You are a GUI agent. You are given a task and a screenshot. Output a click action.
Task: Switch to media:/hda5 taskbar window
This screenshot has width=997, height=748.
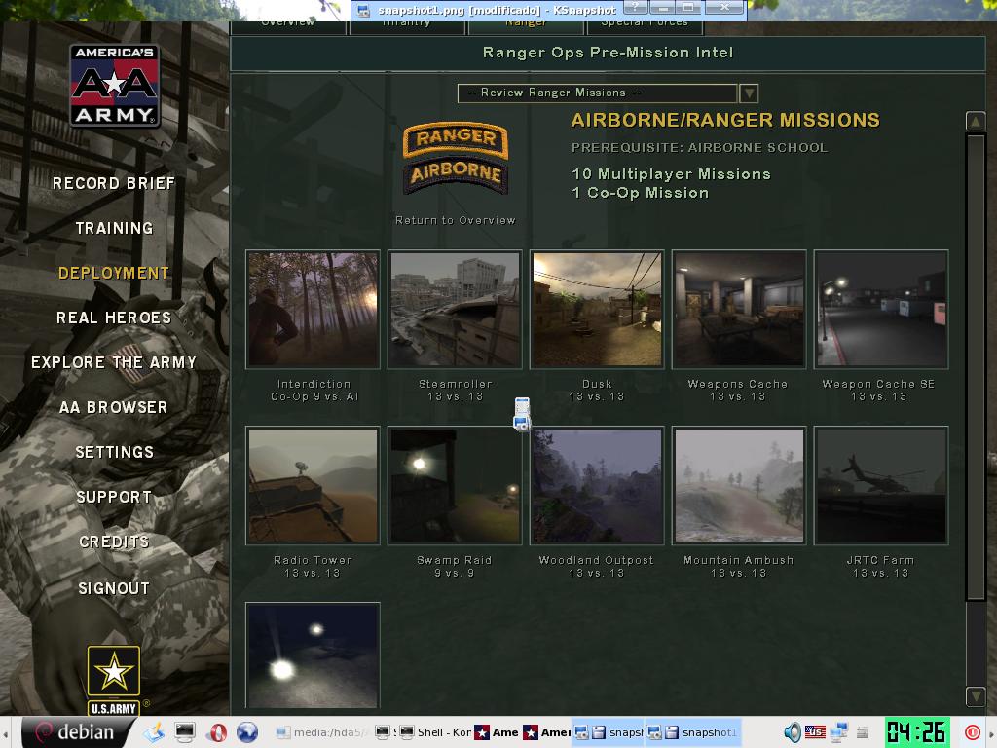[323, 732]
